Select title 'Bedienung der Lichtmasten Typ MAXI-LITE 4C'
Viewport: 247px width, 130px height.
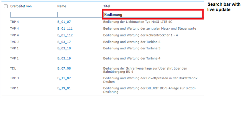click(138, 22)
